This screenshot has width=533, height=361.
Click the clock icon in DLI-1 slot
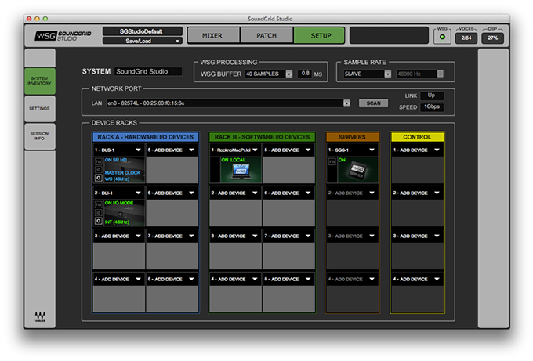tap(98, 221)
